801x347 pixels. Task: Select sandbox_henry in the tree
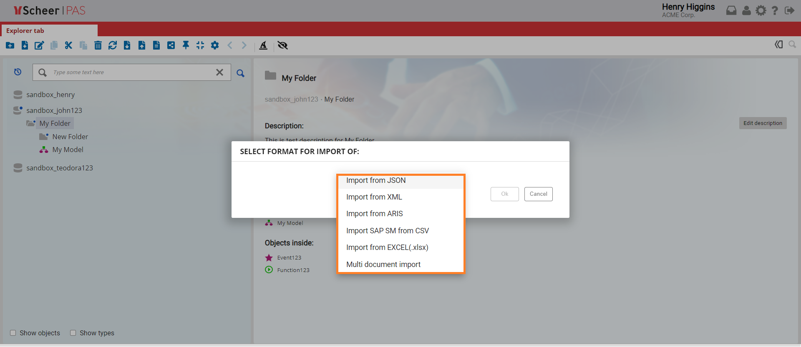(50, 95)
